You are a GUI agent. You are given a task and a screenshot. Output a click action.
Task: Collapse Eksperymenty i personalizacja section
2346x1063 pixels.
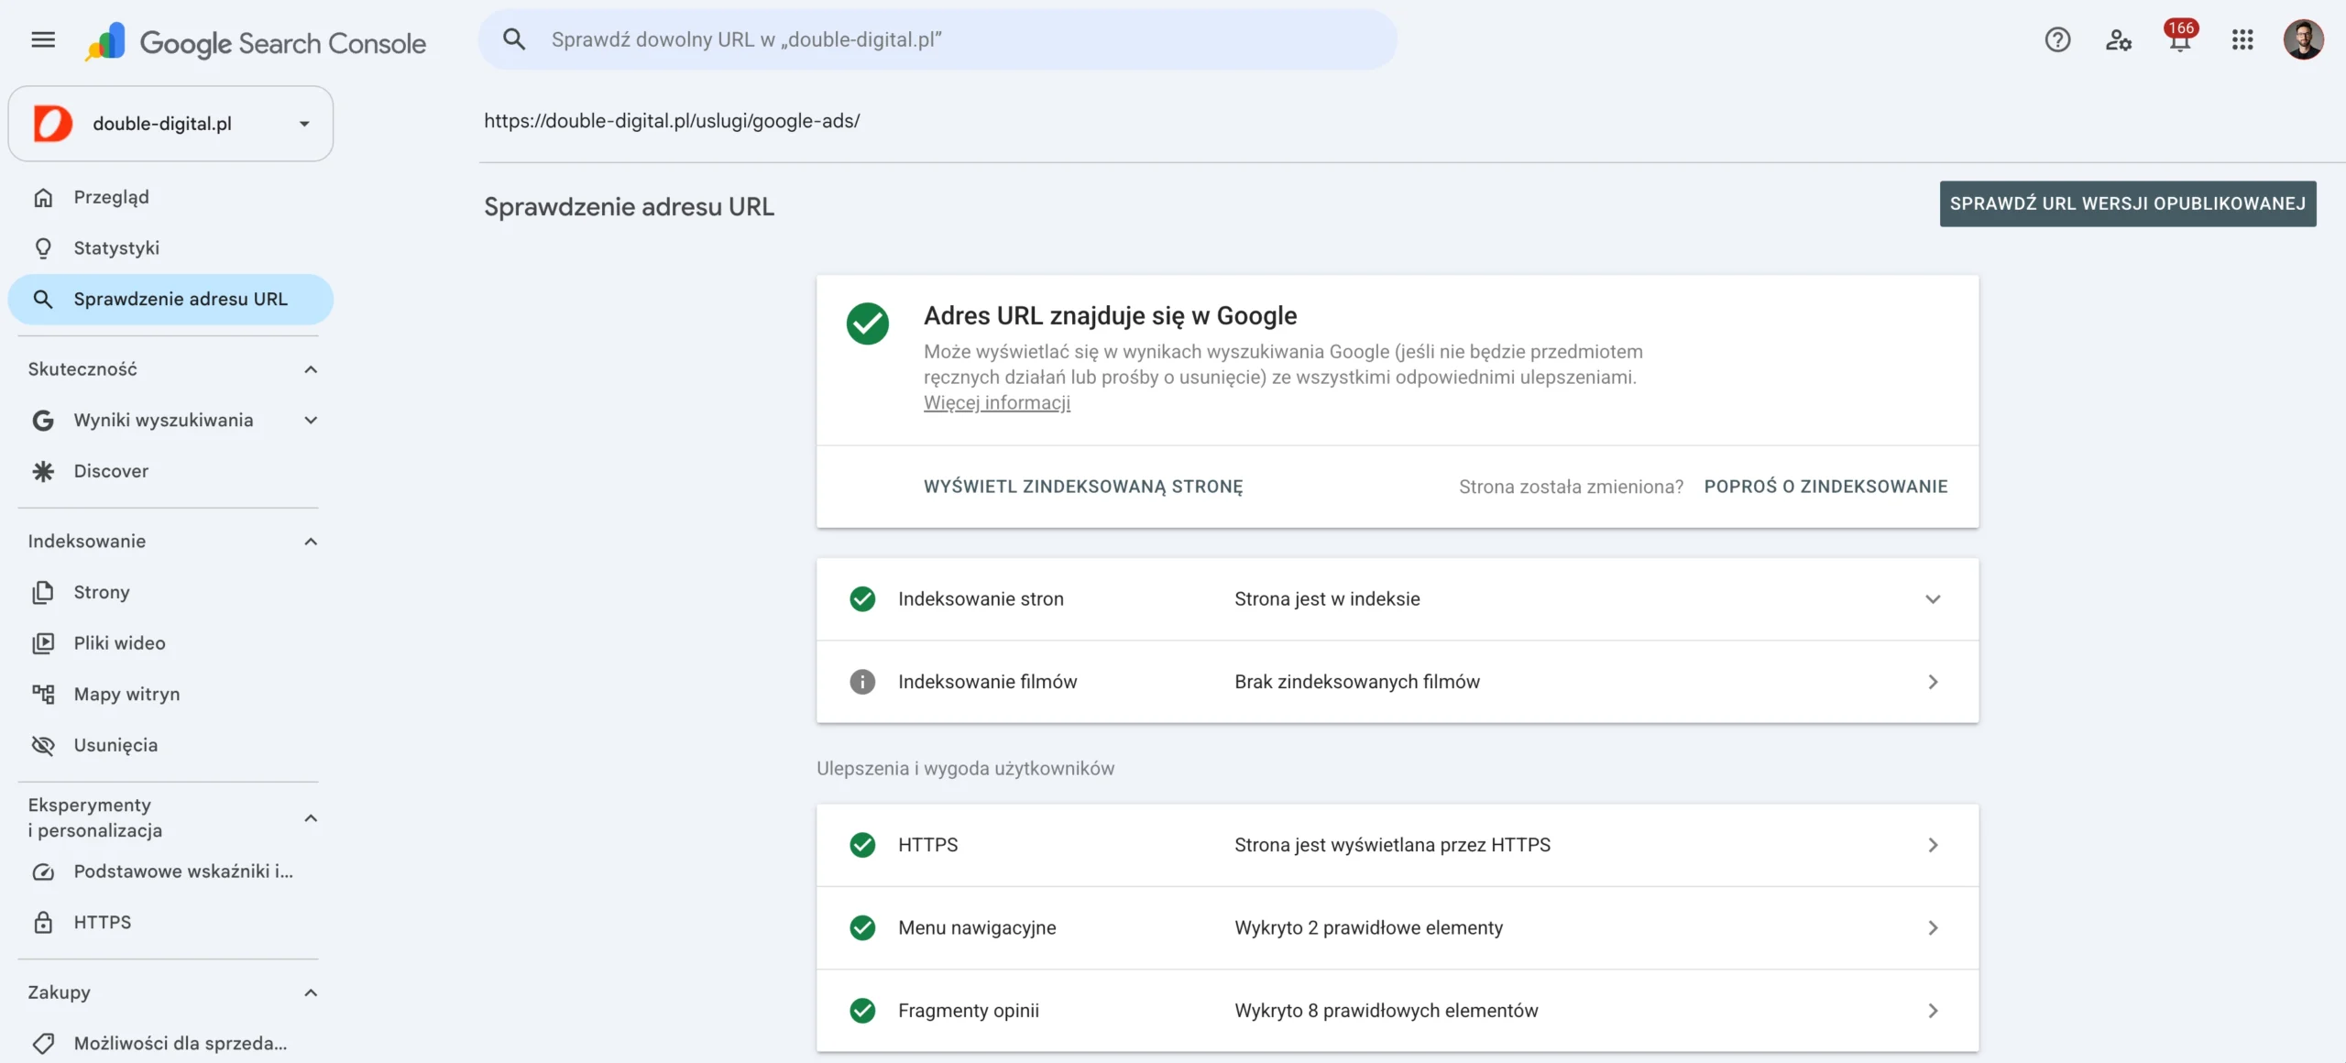311,818
